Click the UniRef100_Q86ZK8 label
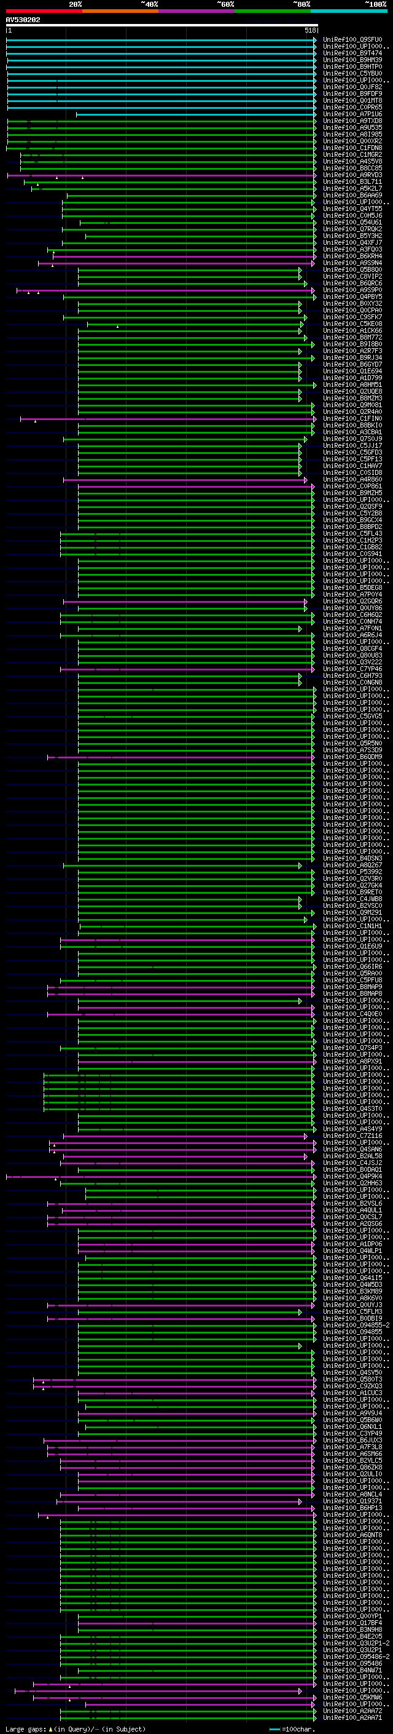Image resolution: width=393 pixels, height=1734 pixels. (352, 1467)
